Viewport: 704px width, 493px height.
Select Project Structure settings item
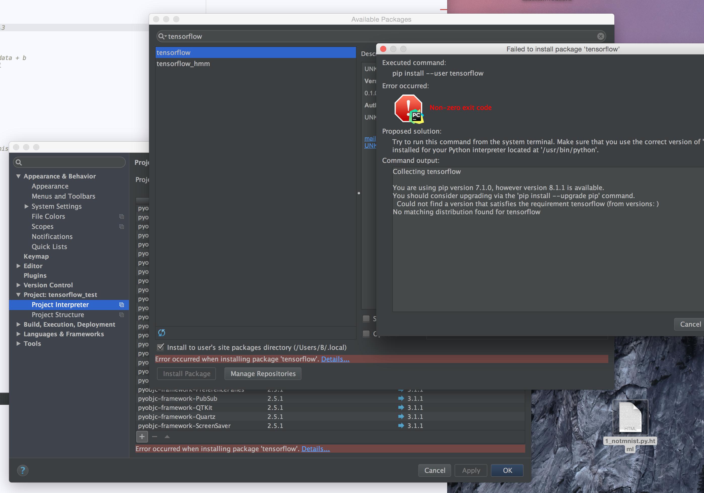(58, 315)
